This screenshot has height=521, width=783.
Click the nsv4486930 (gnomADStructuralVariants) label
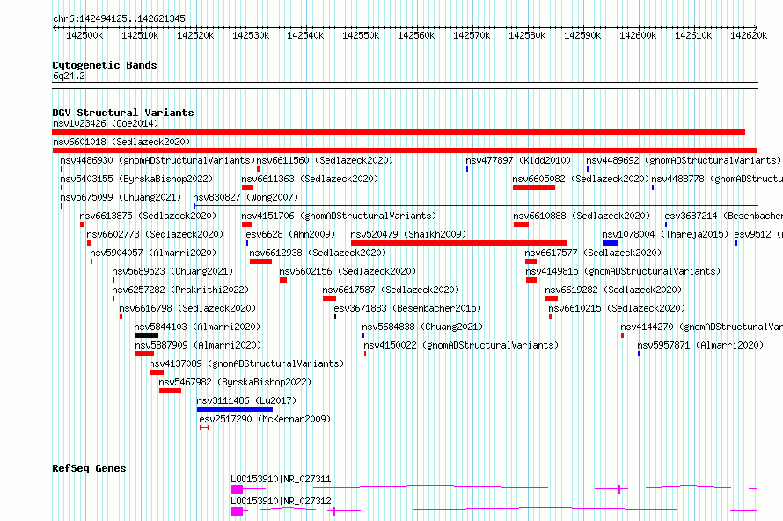click(x=157, y=160)
